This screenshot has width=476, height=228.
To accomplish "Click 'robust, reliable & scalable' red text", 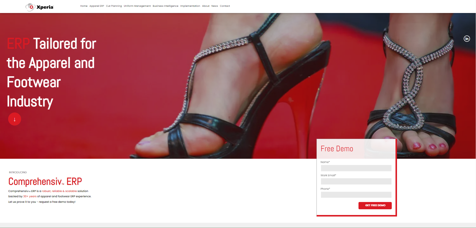I will click(59, 191).
